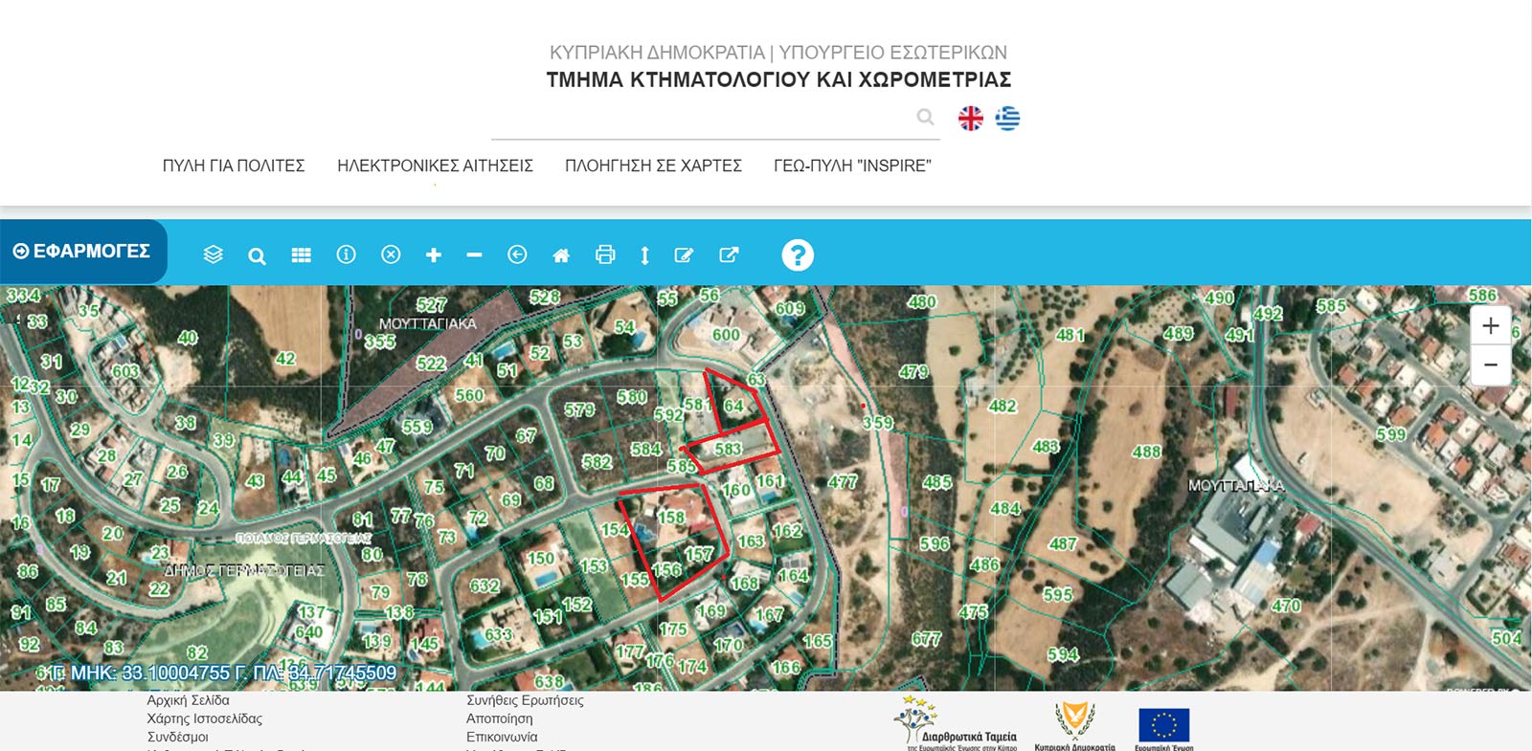The width and height of the screenshot is (1532, 751).
Task: Print the current map
Action: coord(605,254)
